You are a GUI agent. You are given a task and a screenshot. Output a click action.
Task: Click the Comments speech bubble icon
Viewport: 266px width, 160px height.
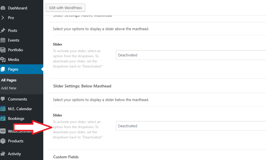3,99
